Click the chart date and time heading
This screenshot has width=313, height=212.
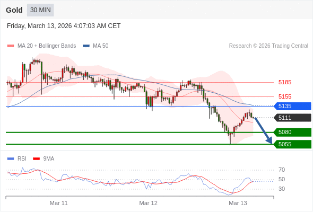[64, 26]
